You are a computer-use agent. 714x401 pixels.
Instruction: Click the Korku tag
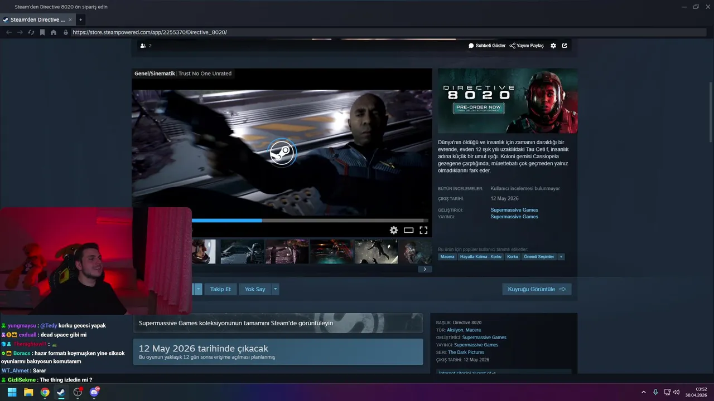click(513, 257)
